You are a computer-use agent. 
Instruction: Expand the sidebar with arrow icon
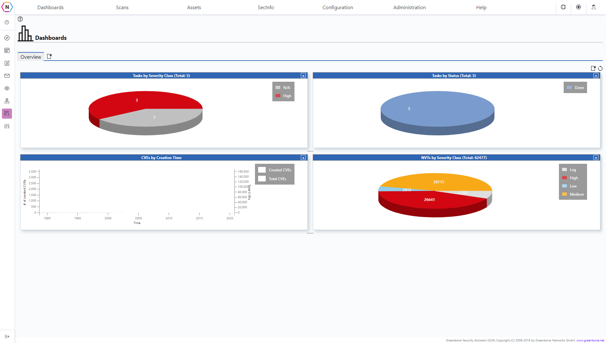click(x=7, y=336)
